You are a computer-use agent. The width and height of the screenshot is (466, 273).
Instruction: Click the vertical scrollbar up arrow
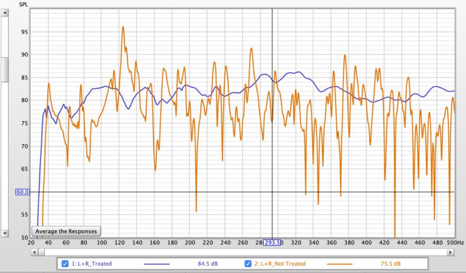5,12
